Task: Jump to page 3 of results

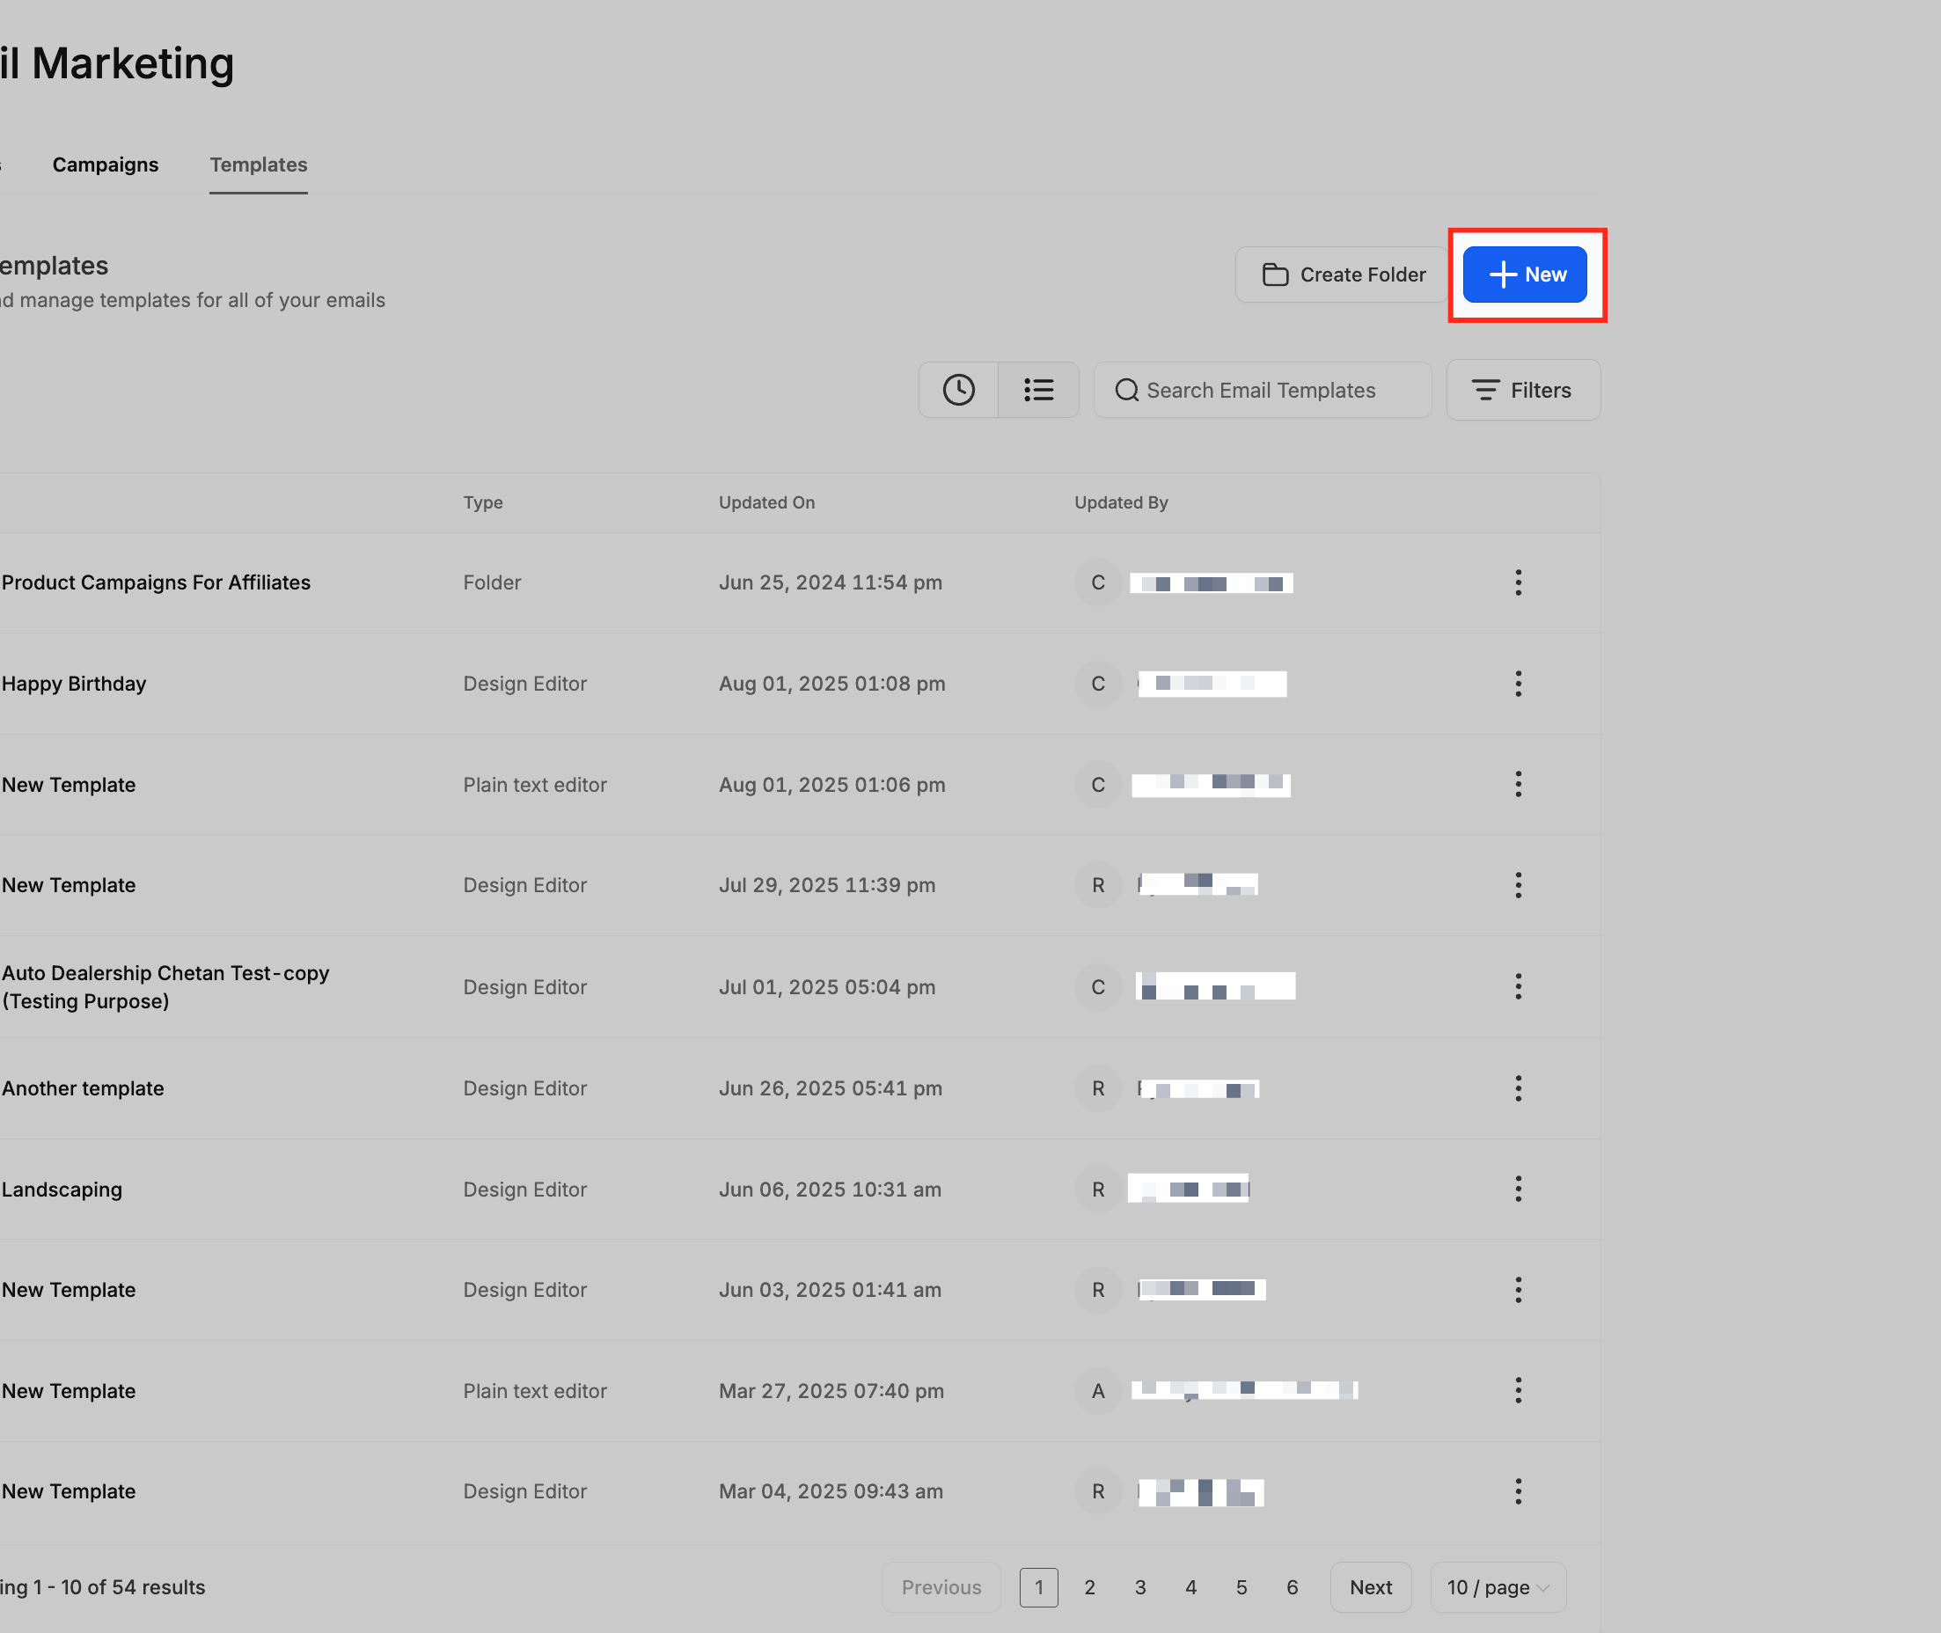Action: coord(1140,1586)
